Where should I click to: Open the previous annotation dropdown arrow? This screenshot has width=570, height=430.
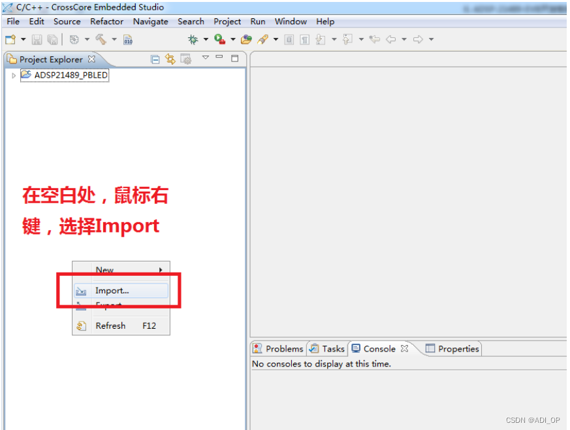(x=361, y=39)
